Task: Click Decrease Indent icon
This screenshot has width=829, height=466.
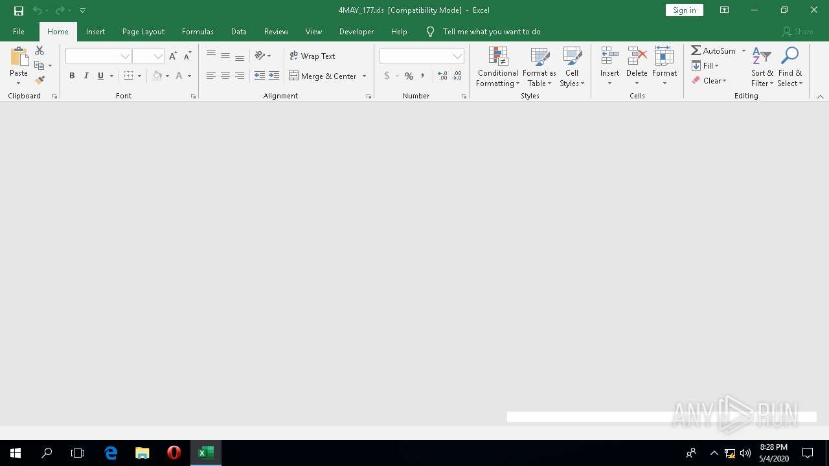Action: pyautogui.click(x=260, y=76)
